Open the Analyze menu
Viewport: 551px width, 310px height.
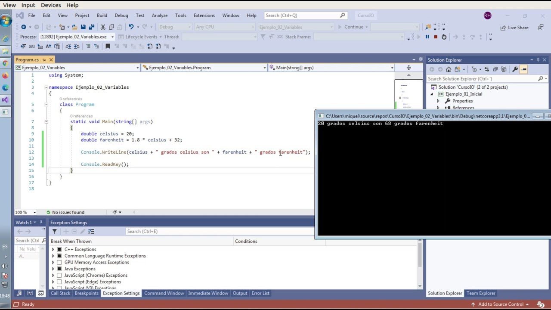pyautogui.click(x=160, y=15)
